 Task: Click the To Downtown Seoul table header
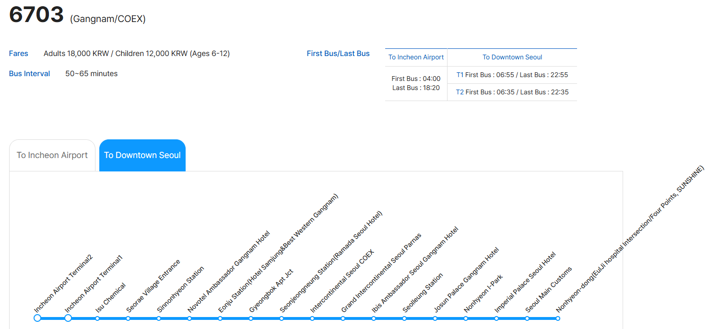512,57
